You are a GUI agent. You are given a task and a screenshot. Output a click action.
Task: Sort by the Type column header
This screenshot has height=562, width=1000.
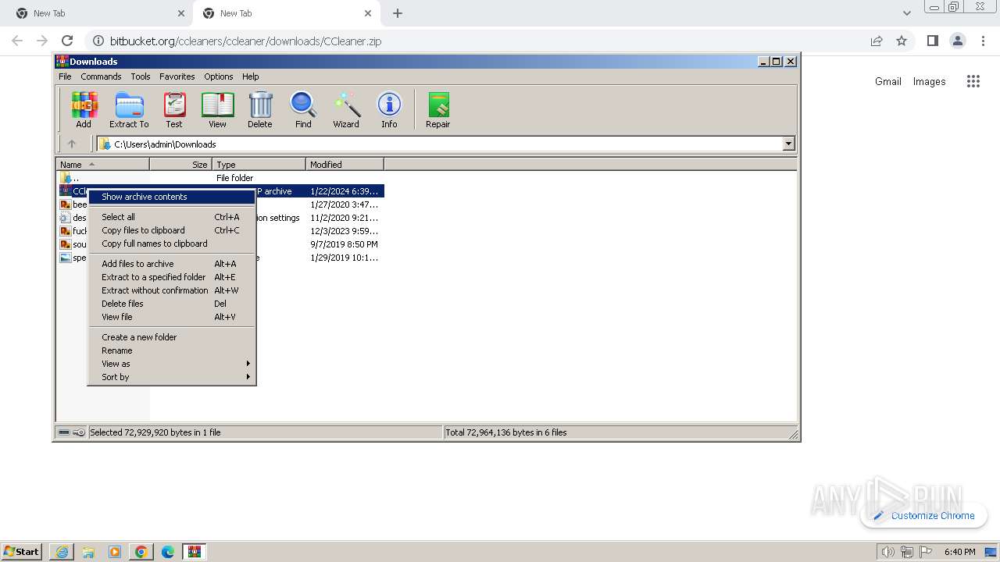[259, 165]
